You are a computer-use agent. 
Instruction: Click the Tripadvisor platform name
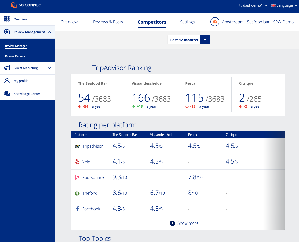92,146
